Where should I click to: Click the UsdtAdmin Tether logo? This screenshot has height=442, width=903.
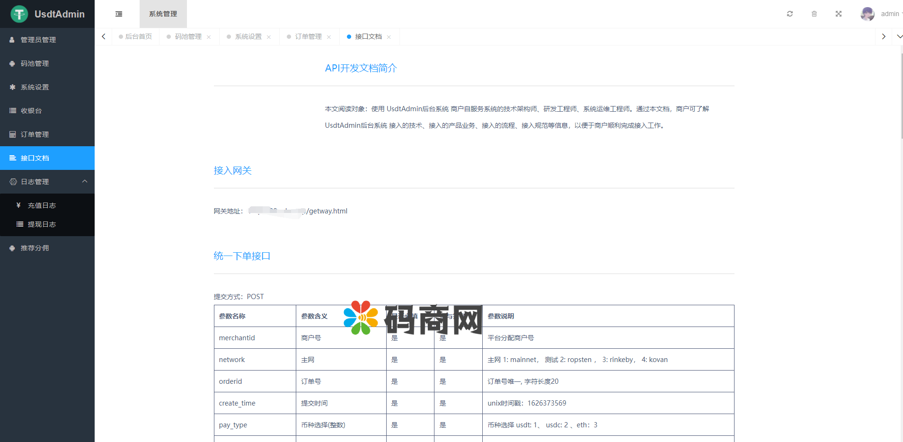coord(19,14)
